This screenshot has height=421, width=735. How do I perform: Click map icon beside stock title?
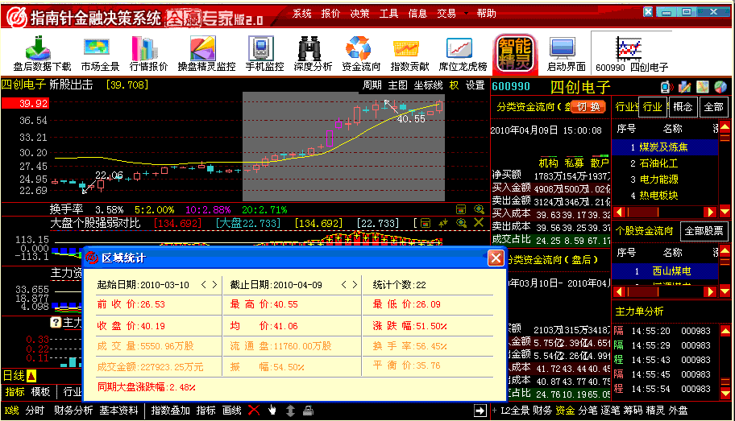(703, 87)
